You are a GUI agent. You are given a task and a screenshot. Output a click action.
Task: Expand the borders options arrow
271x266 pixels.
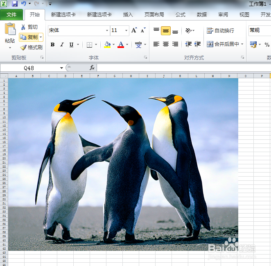pyautogui.click(x=96, y=45)
